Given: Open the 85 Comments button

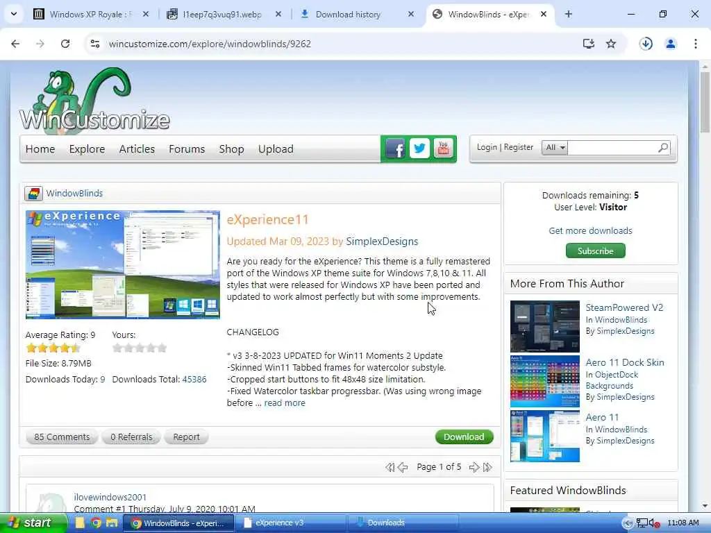Looking at the screenshot, I should 62,437.
